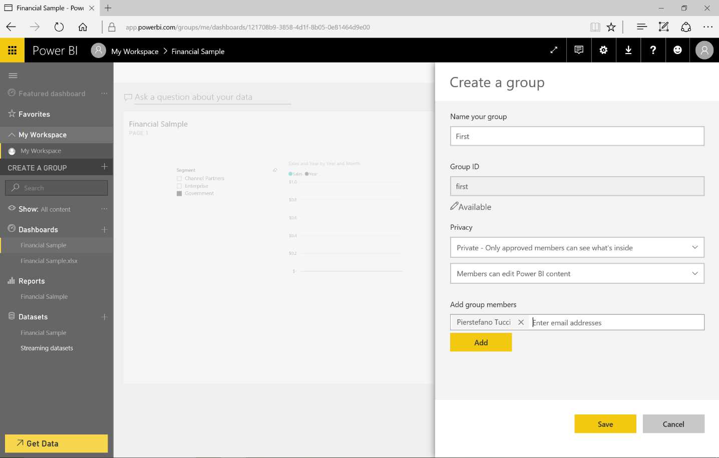Screen dimensions: 719x458
Task: Open the Download icon in the Power BI header
Action: (628, 50)
